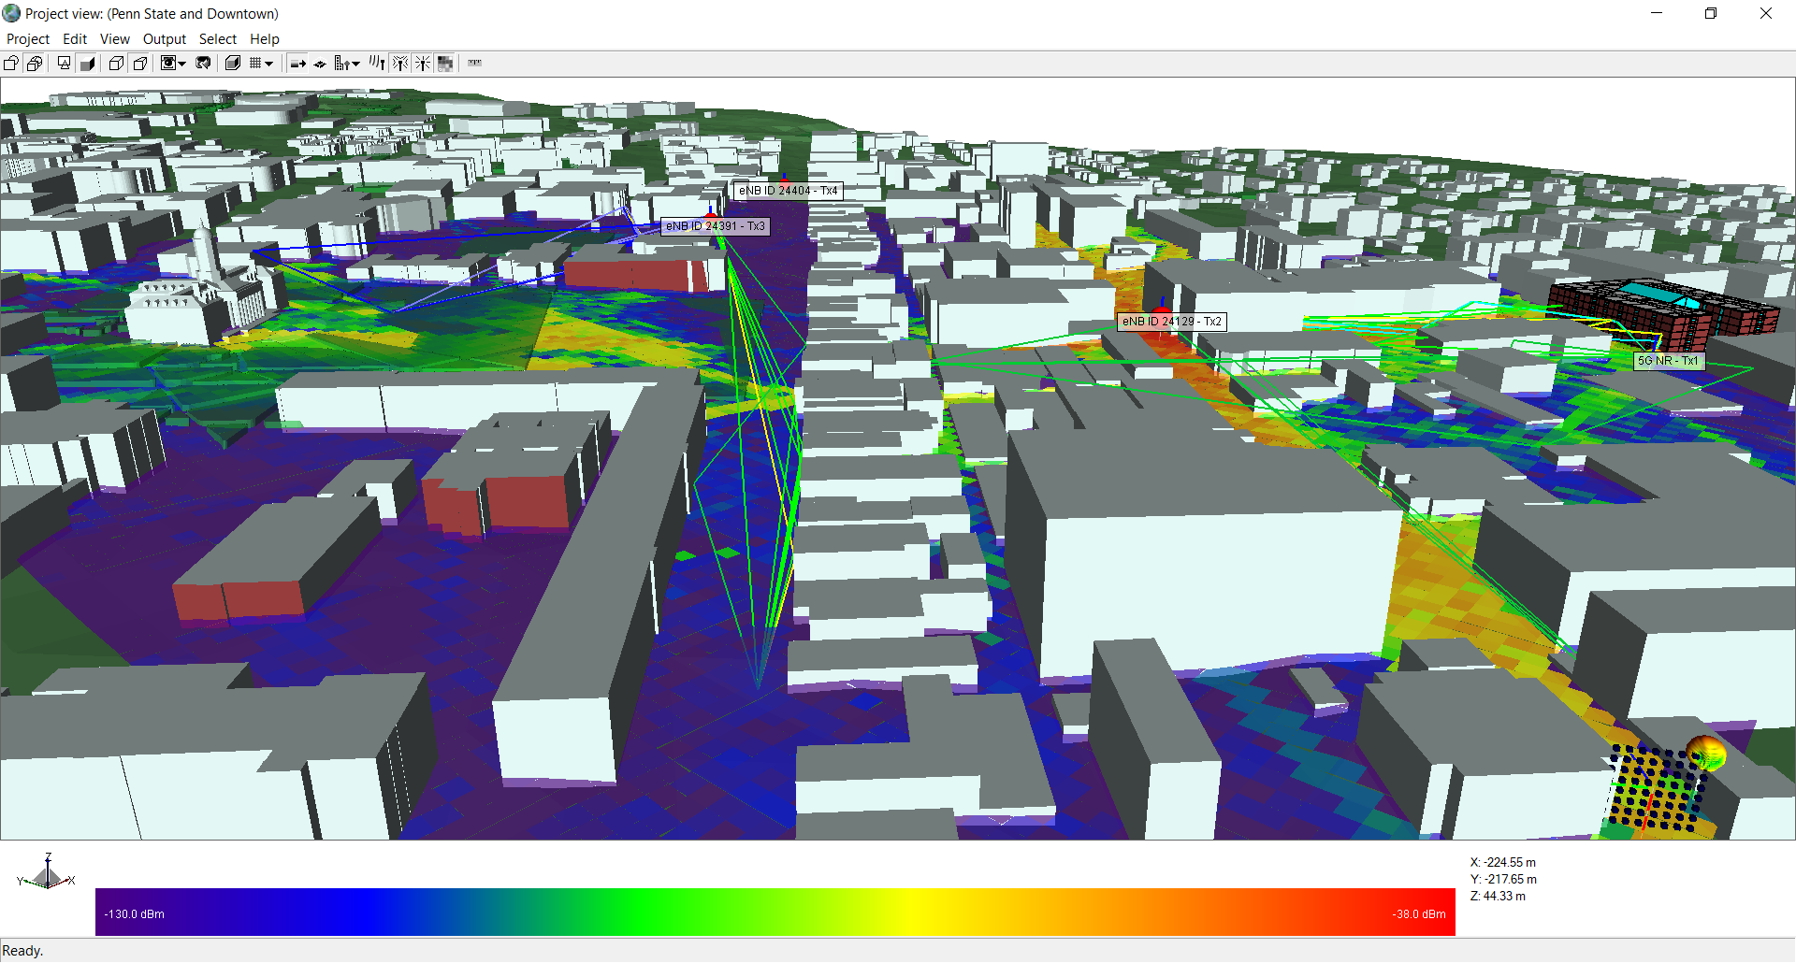The width and height of the screenshot is (1796, 963).
Task: Click the new shape toolbar icon
Action: tap(11, 64)
